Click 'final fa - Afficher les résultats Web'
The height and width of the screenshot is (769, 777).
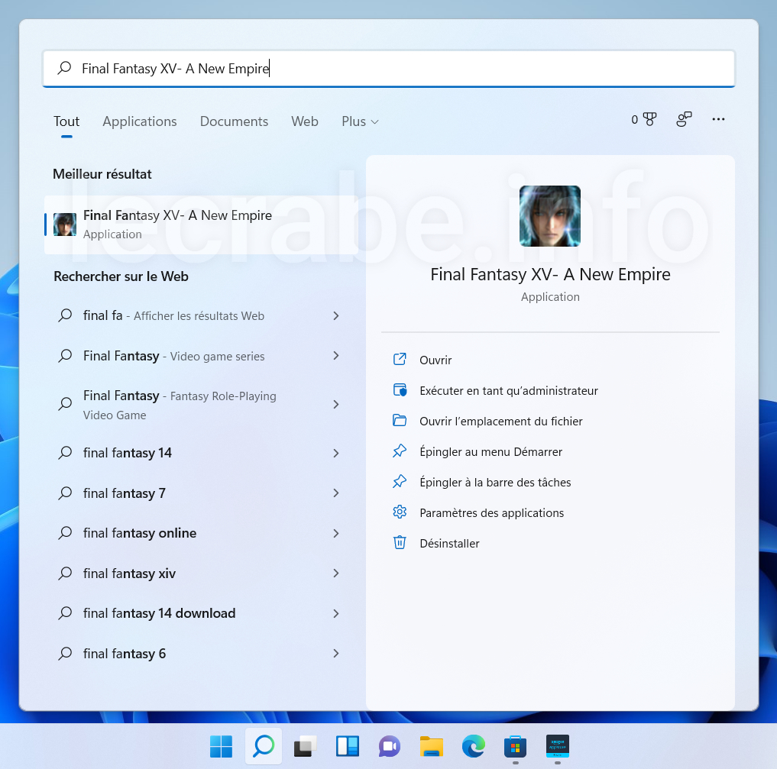point(201,315)
